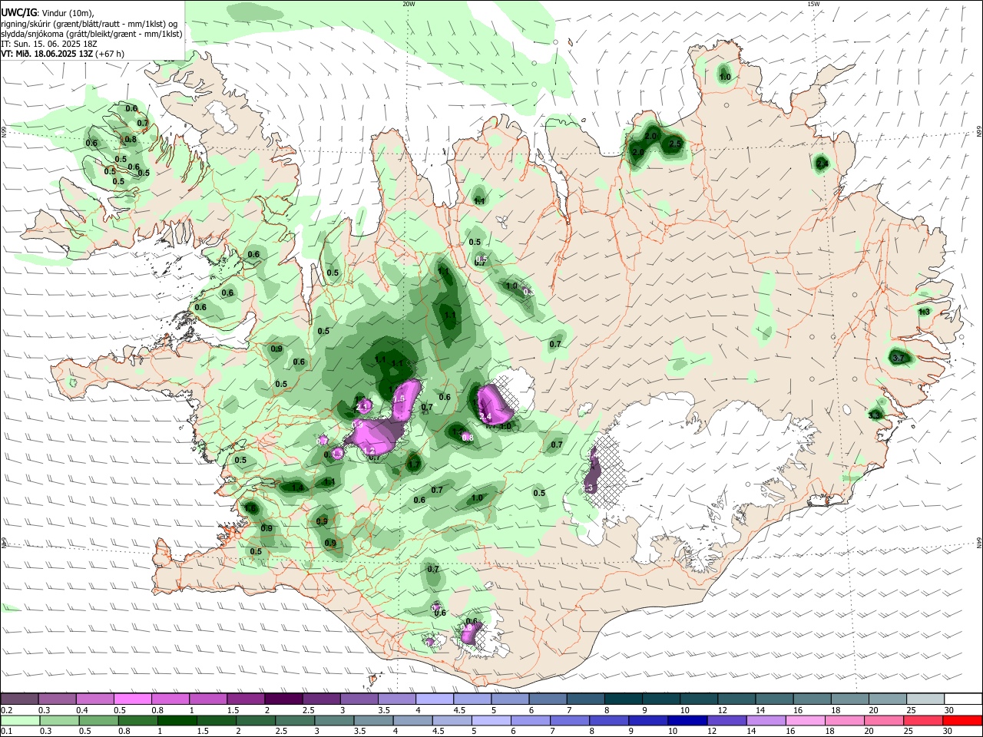The height and width of the screenshot is (737, 983).
Task: Click the '0.8' value in the Westfjords
Action: (x=131, y=140)
